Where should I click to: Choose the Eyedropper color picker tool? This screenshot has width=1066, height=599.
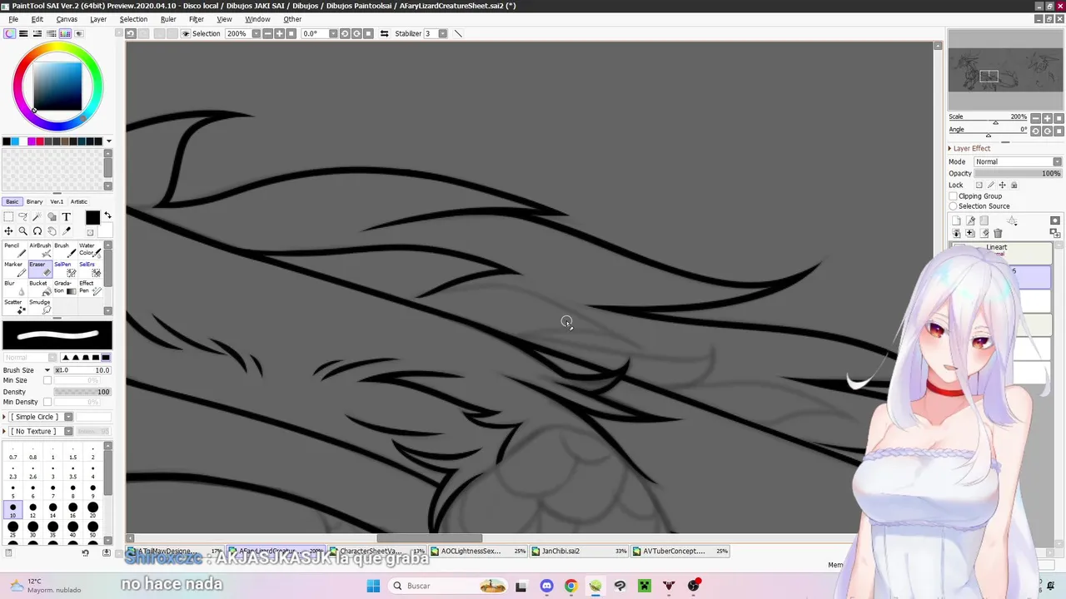[67, 231]
